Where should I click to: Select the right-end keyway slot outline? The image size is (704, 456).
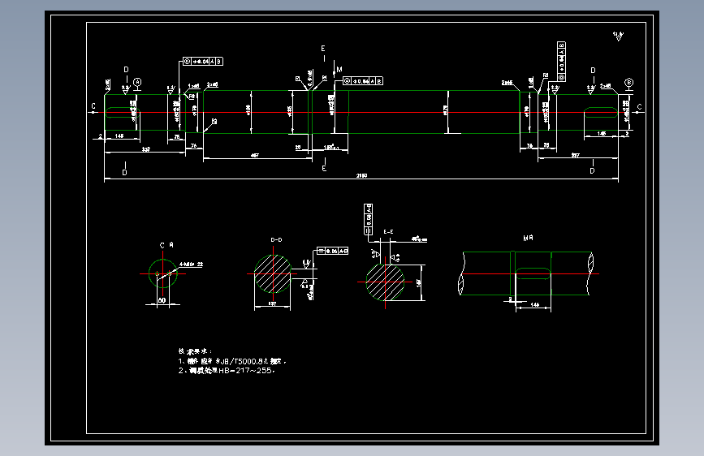click(x=601, y=112)
